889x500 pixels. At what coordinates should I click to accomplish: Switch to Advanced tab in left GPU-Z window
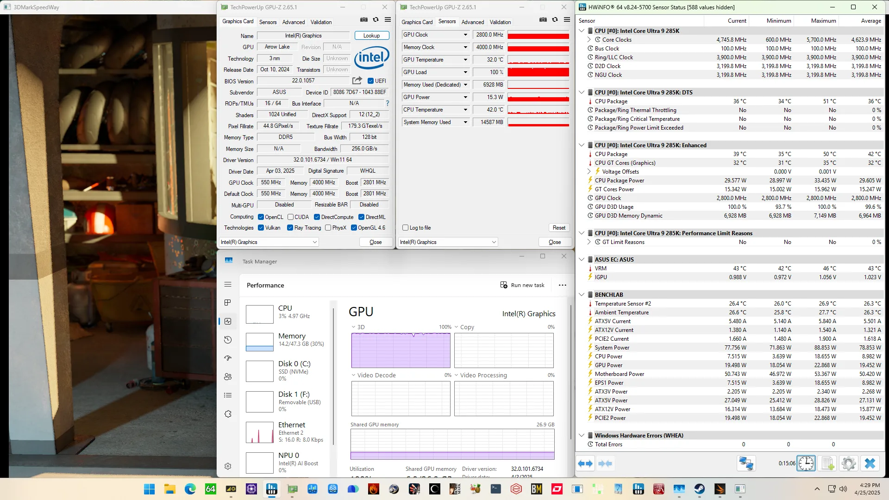click(x=294, y=22)
